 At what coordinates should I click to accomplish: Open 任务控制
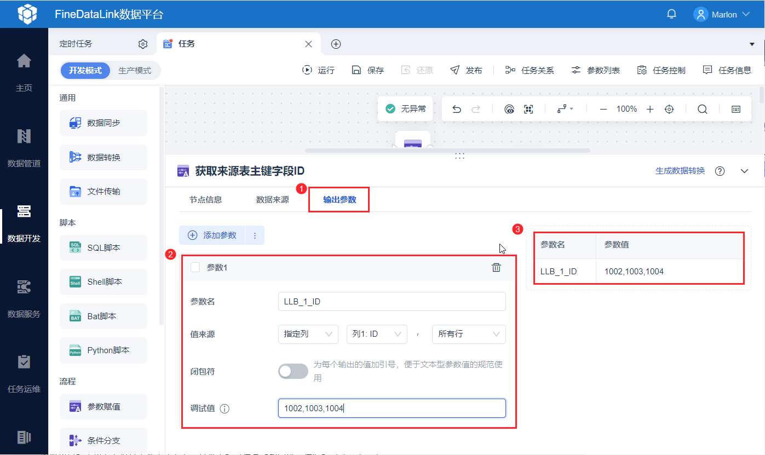661,70
